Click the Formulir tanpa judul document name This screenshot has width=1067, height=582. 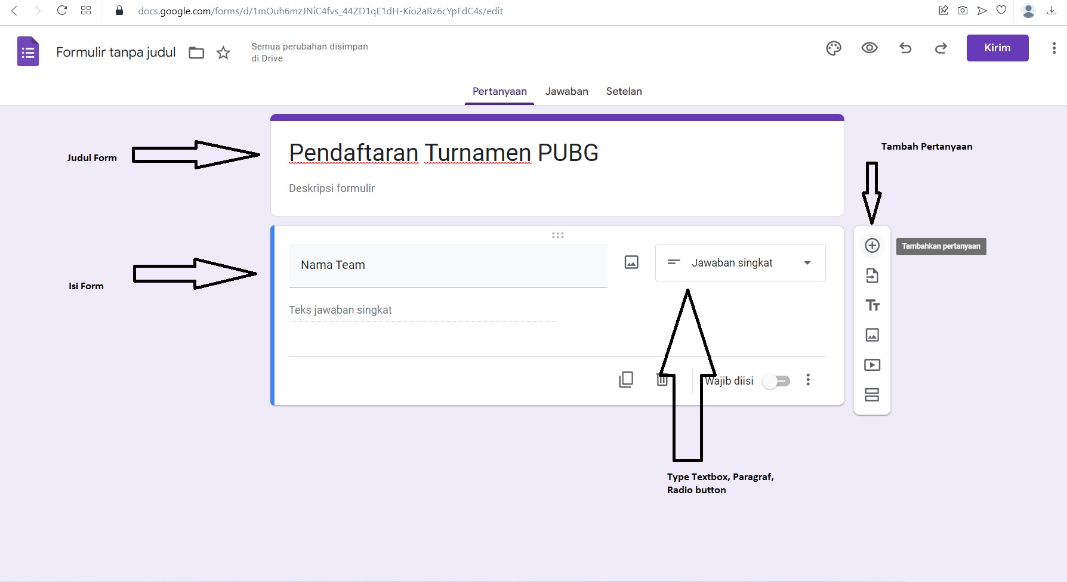coord(116,52)
